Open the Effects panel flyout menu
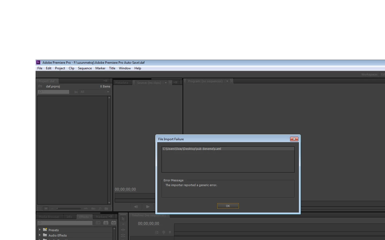Screen dimensions: 385x240 [110, 217]
